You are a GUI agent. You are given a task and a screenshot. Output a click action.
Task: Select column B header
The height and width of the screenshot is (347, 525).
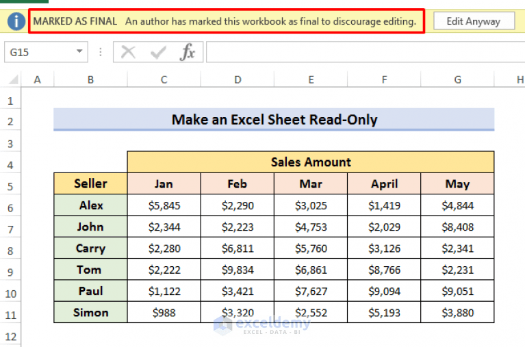pos(90,79)
